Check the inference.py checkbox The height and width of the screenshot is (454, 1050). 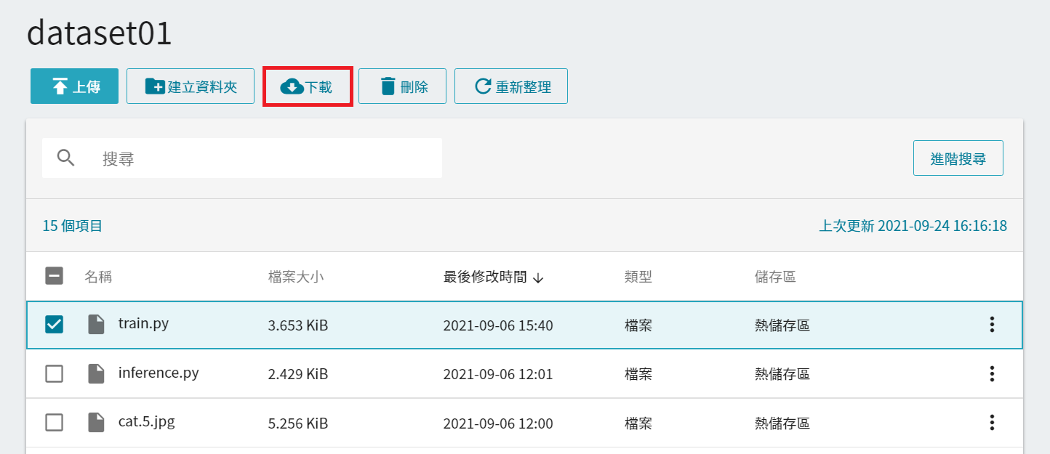[55, 374]
